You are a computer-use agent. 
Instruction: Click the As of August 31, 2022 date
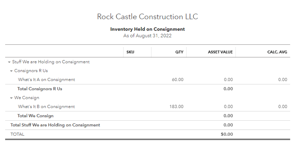pos(147,36)
